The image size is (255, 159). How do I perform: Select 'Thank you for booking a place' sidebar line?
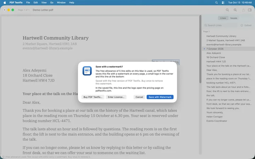coord(228,74)
